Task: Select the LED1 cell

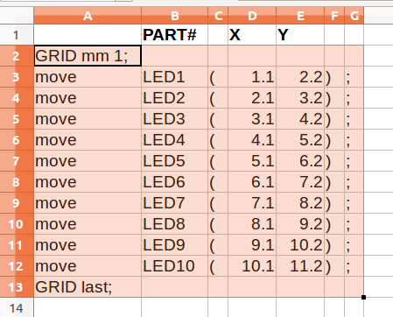Action: 175,77
